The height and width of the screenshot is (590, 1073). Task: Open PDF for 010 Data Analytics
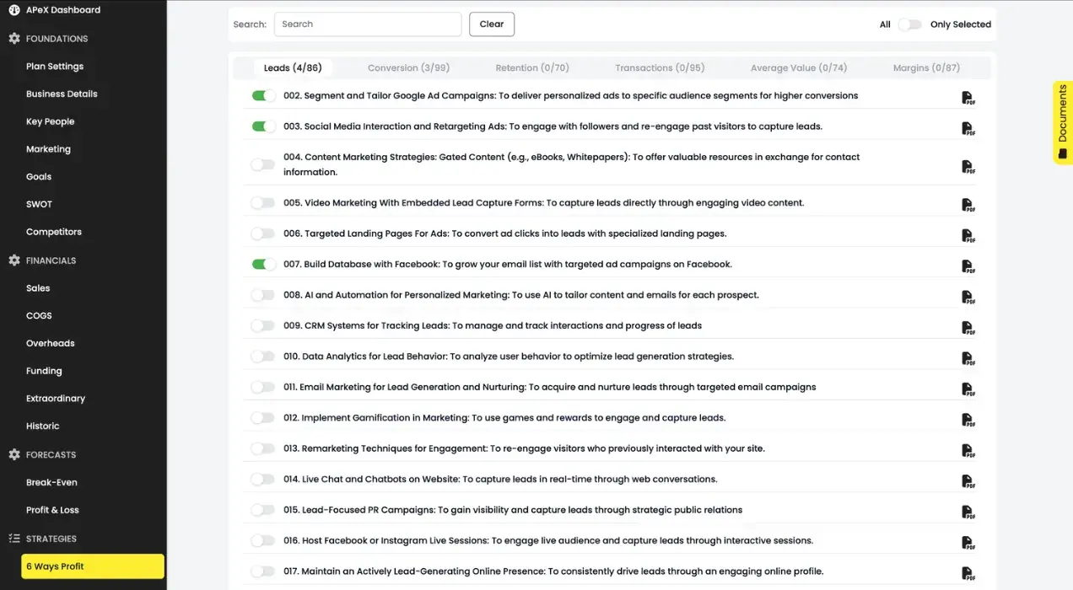968,359
